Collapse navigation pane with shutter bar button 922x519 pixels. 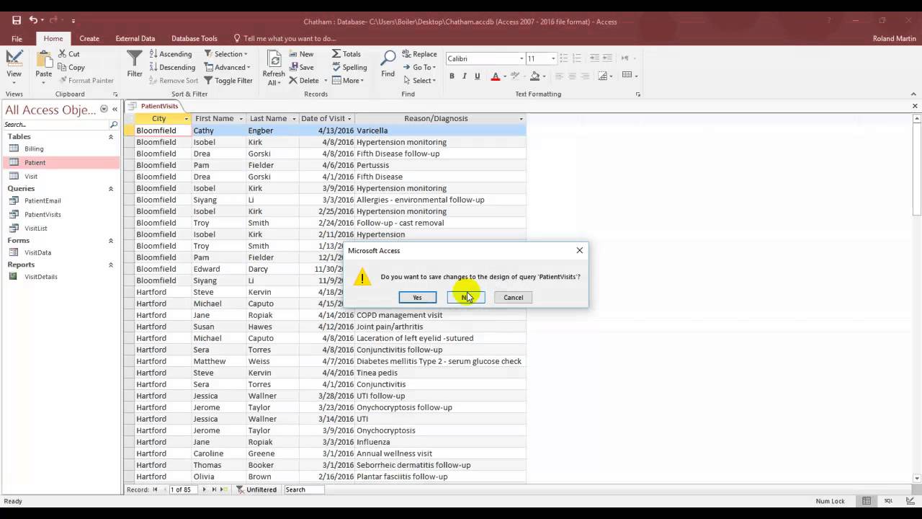(x=115, y=110)
